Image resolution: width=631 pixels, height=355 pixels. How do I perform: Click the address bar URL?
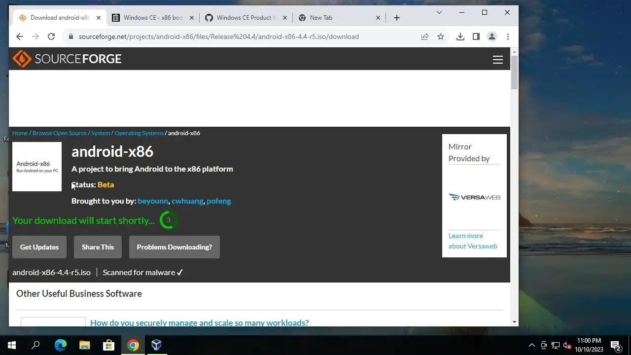coord(219,36)
